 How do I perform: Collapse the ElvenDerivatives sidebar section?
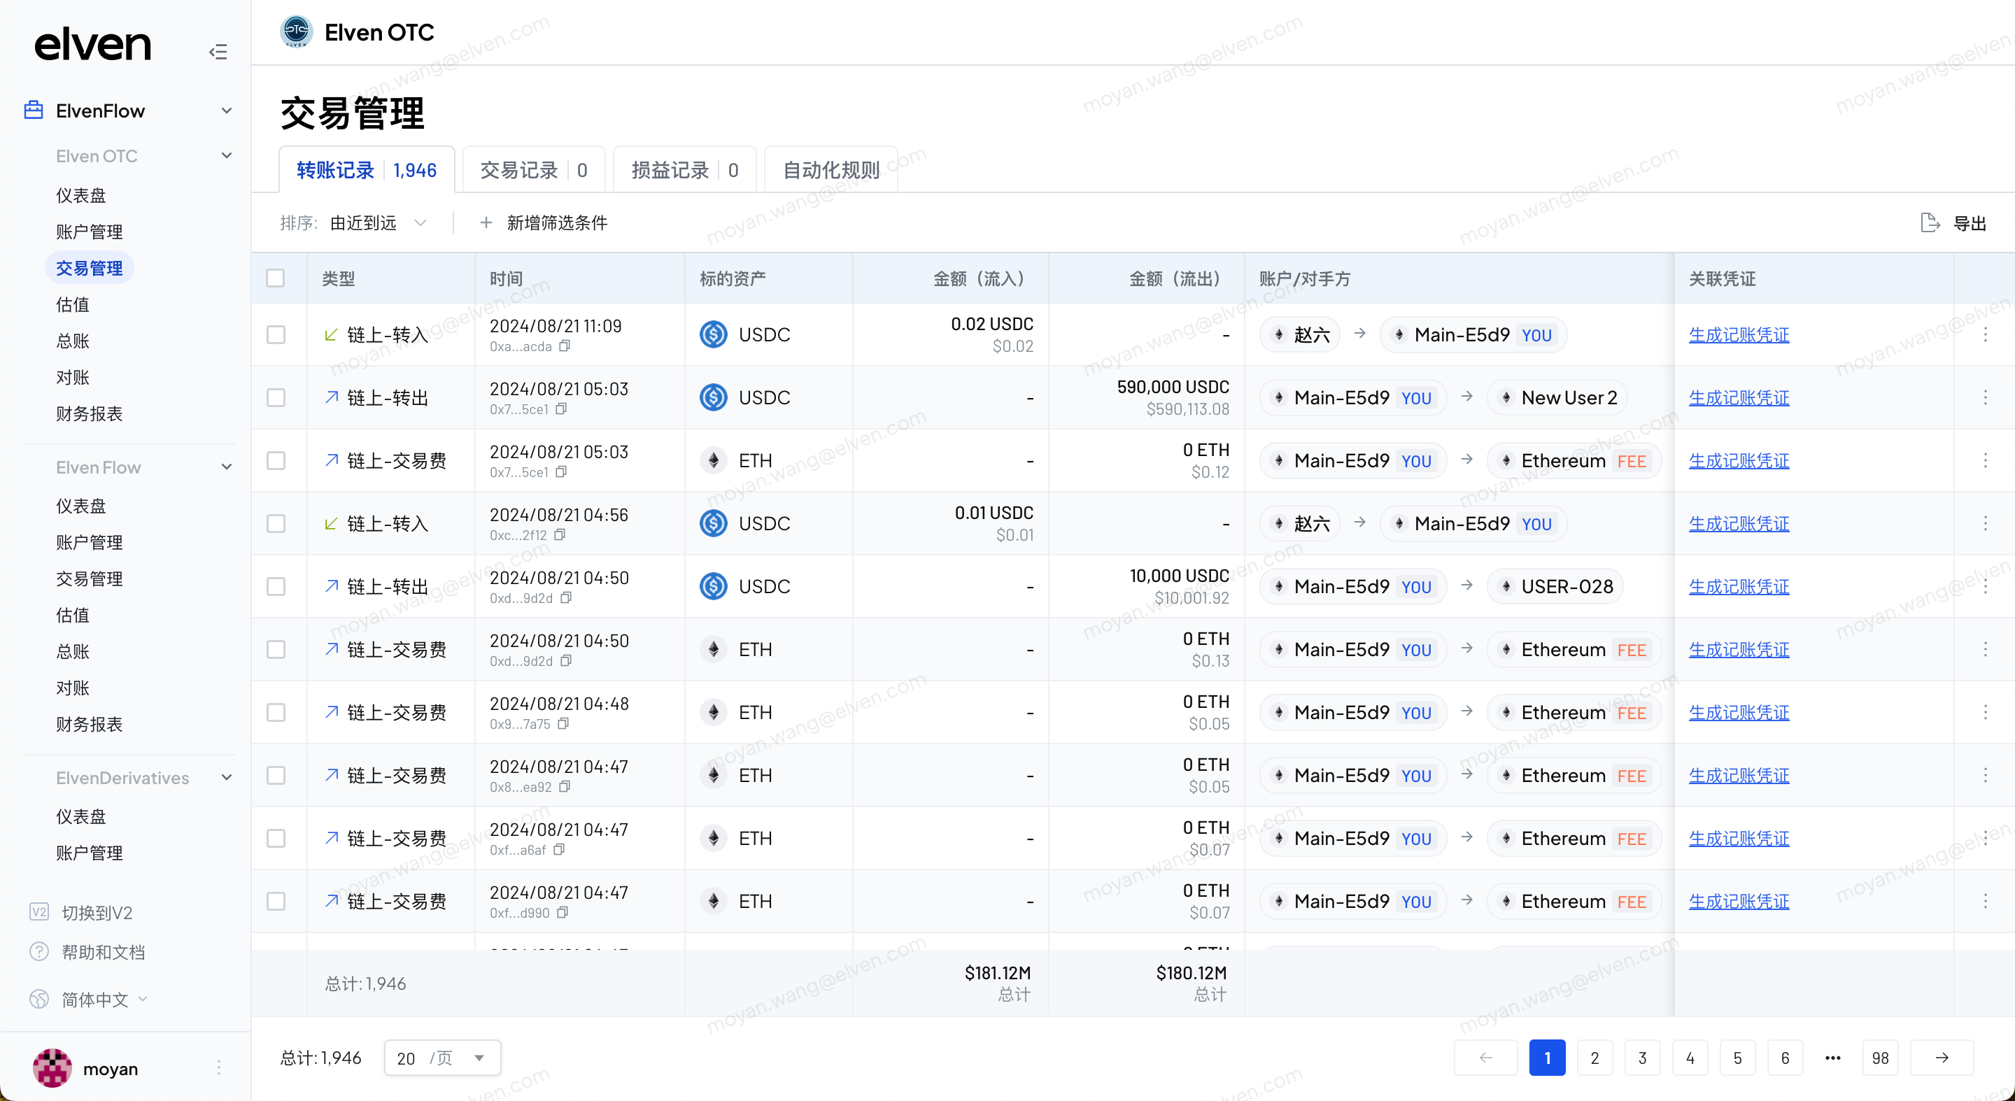[227, 777]
